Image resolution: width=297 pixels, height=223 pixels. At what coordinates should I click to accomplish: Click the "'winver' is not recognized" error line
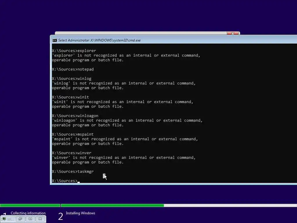click(x=124, y=158)
